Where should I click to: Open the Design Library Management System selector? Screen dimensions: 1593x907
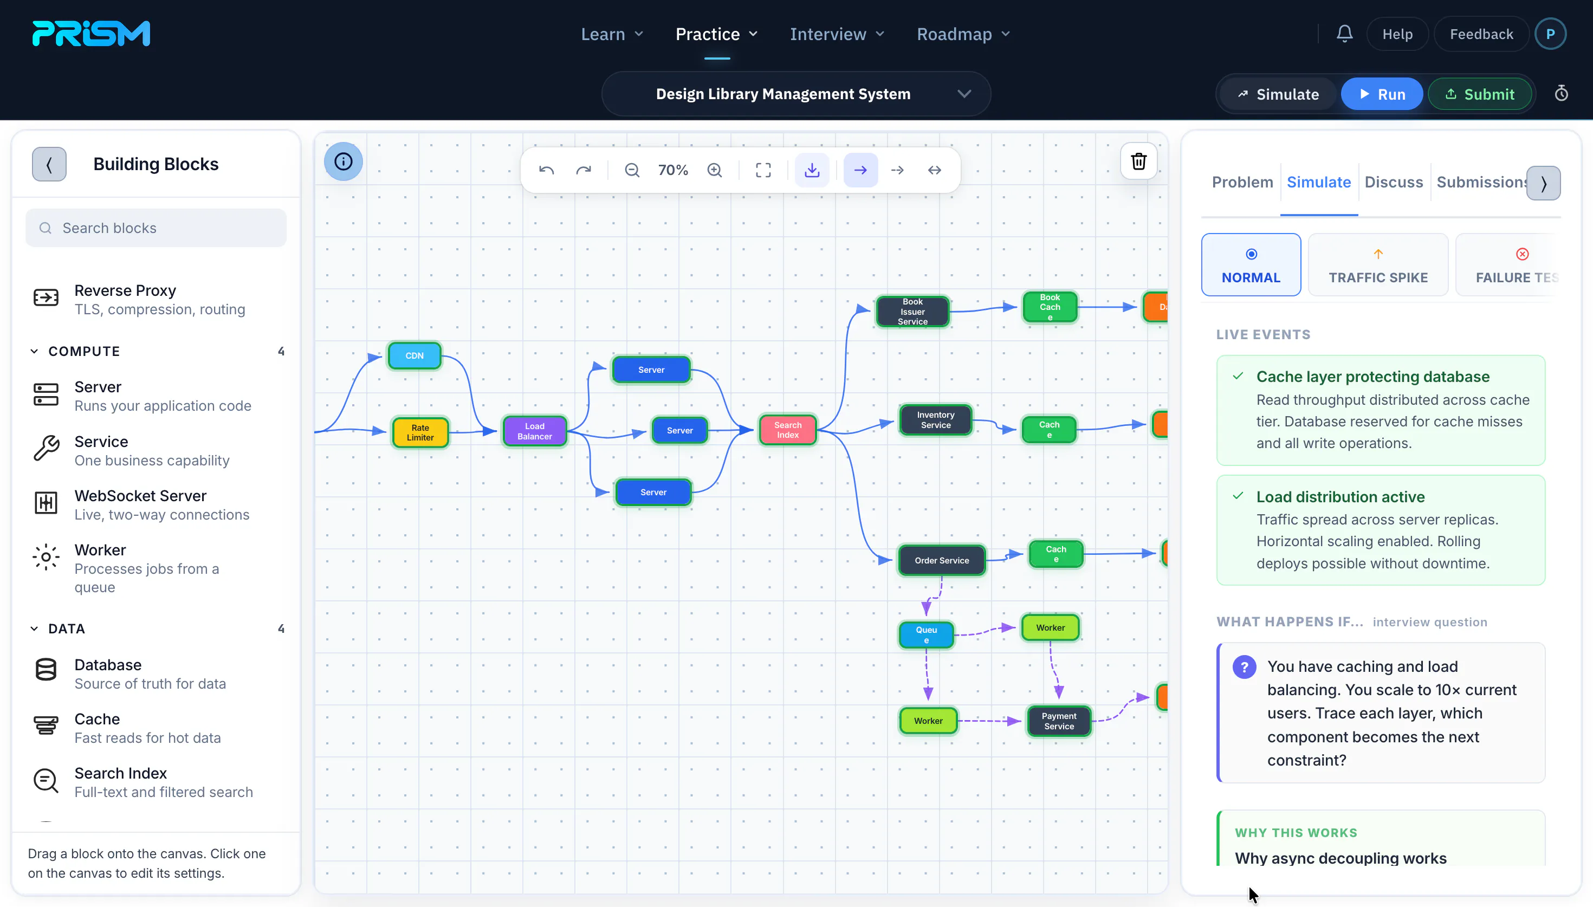pos(796,94)
